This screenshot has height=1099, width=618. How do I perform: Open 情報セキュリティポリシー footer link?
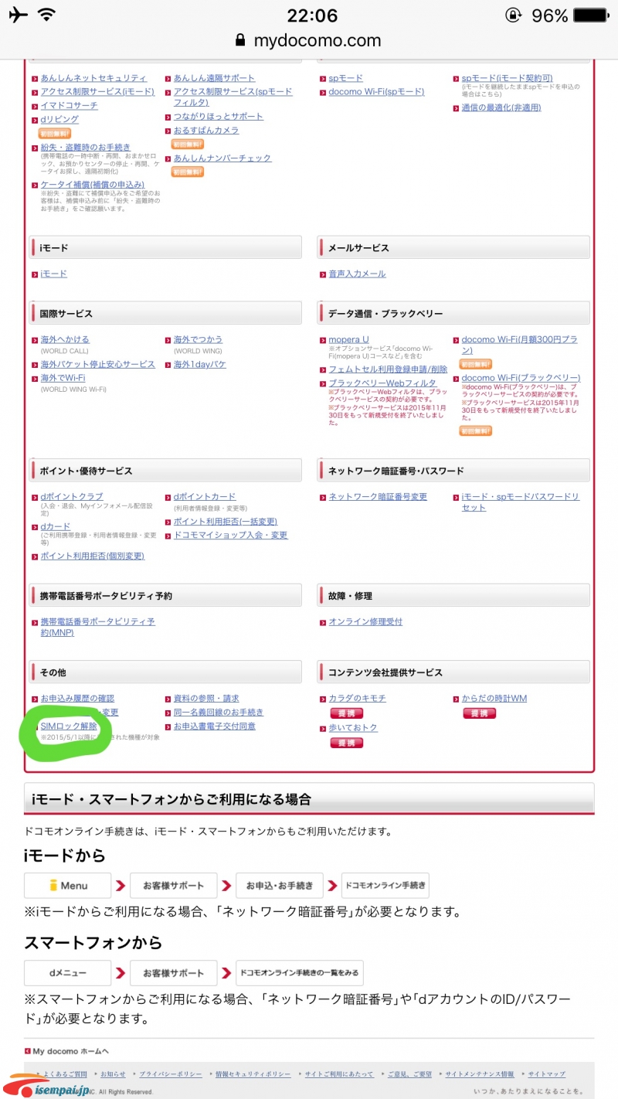(x=253, y=1074)
